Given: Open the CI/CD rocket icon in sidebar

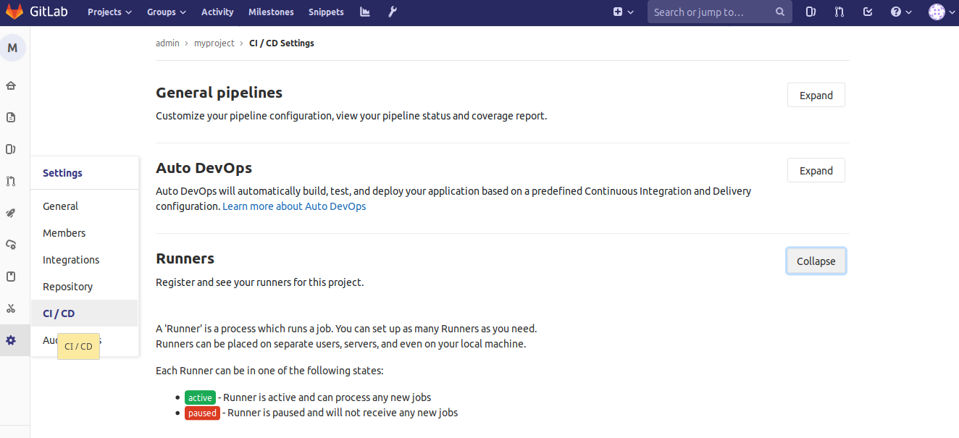Looking at the screenshot, I should [x=11, y=213].
